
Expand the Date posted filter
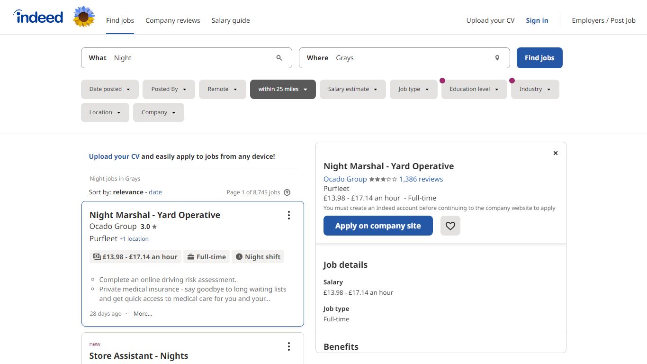[x=110, y=89]
